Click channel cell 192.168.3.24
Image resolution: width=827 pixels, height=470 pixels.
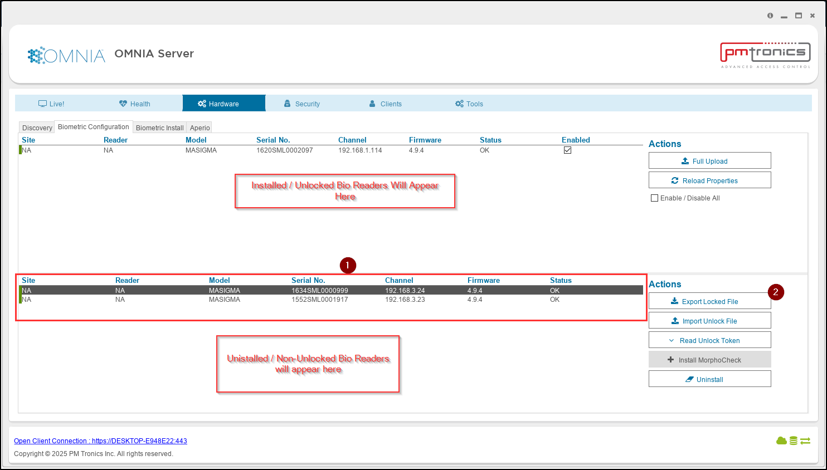click(405, 291)
